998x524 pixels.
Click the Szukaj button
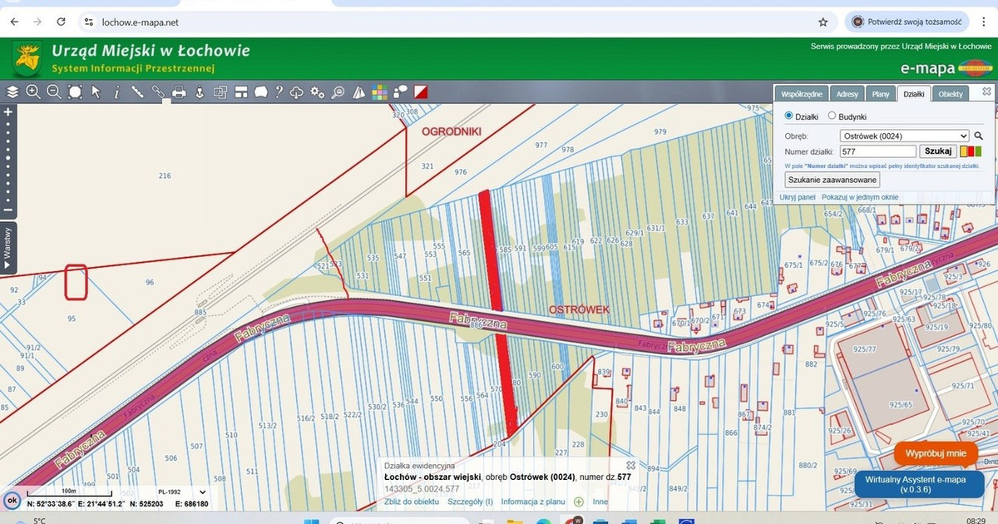[x=937, y=151]
